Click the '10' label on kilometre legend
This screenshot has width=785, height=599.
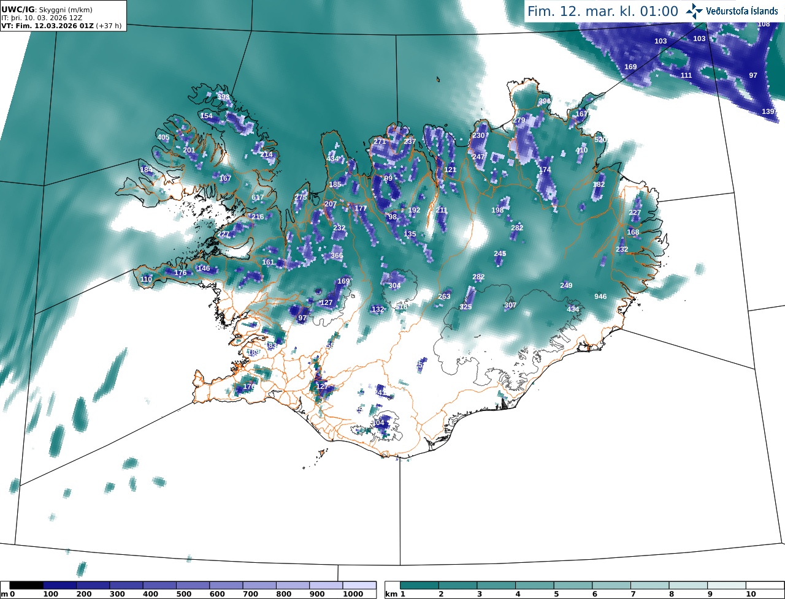pyautogui.click(x=751, y=594)
